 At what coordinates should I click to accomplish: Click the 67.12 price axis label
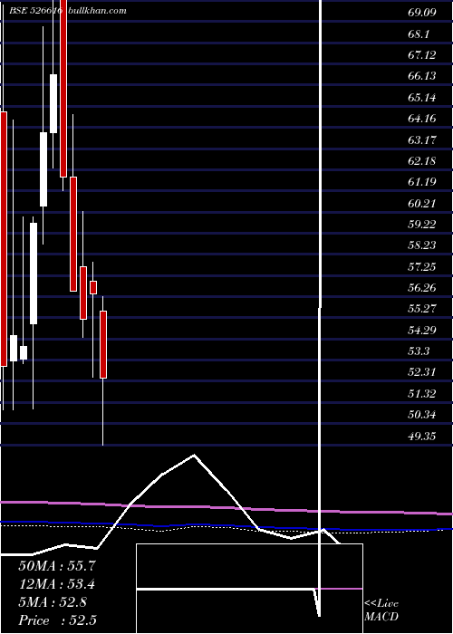[x=422, y=55]
